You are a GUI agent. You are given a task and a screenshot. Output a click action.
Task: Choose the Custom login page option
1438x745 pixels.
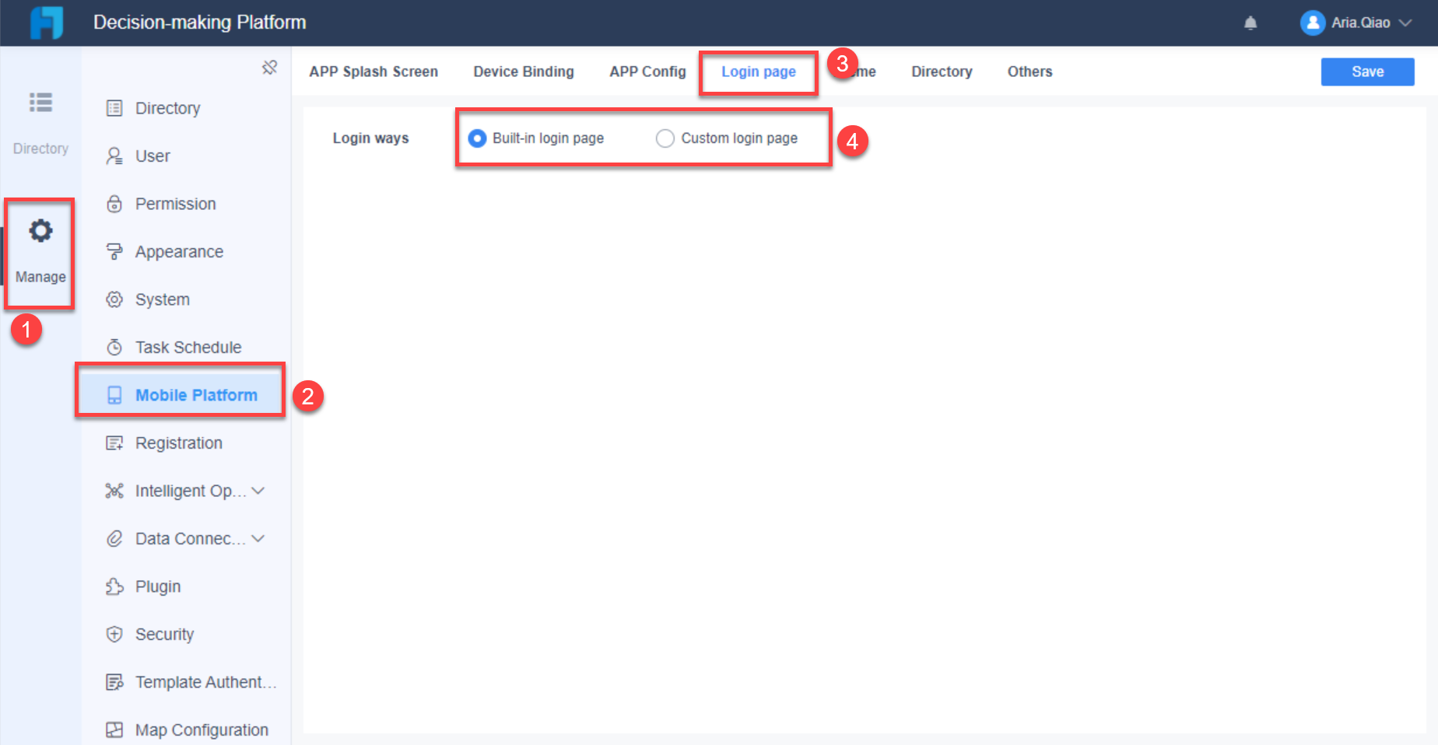tap(665, 138)
